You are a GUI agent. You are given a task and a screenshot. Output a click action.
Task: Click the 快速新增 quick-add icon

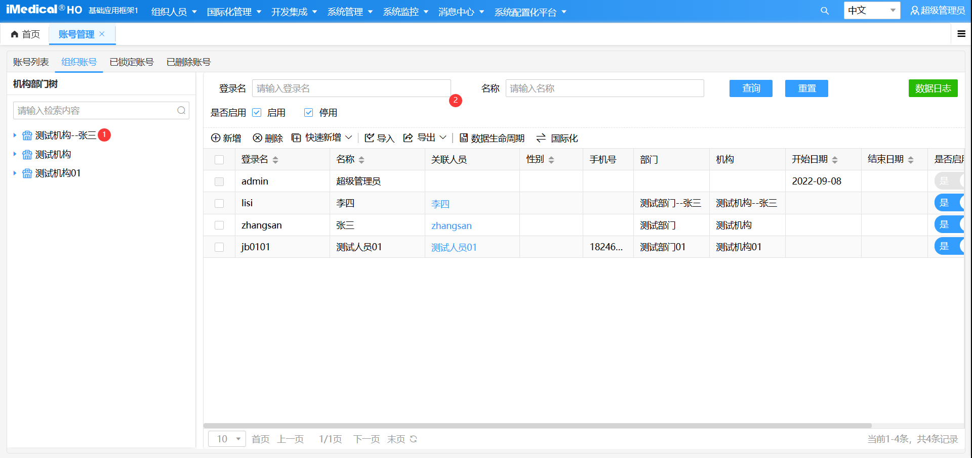point(296,138)
